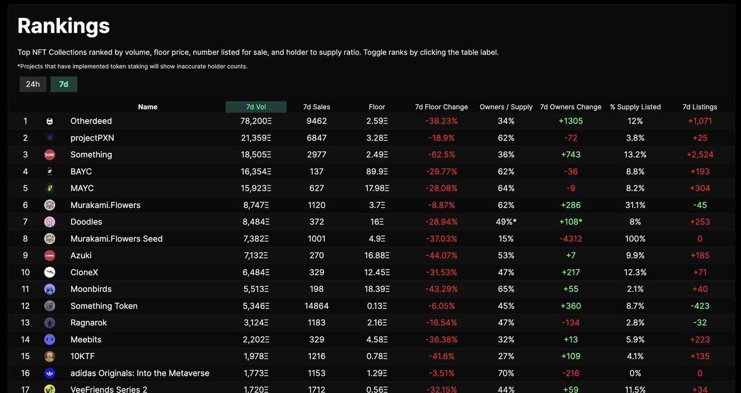This screenshot has width=741, height=393.
Task: Click rank number 10 for CloneX
Action: [25, 272]
